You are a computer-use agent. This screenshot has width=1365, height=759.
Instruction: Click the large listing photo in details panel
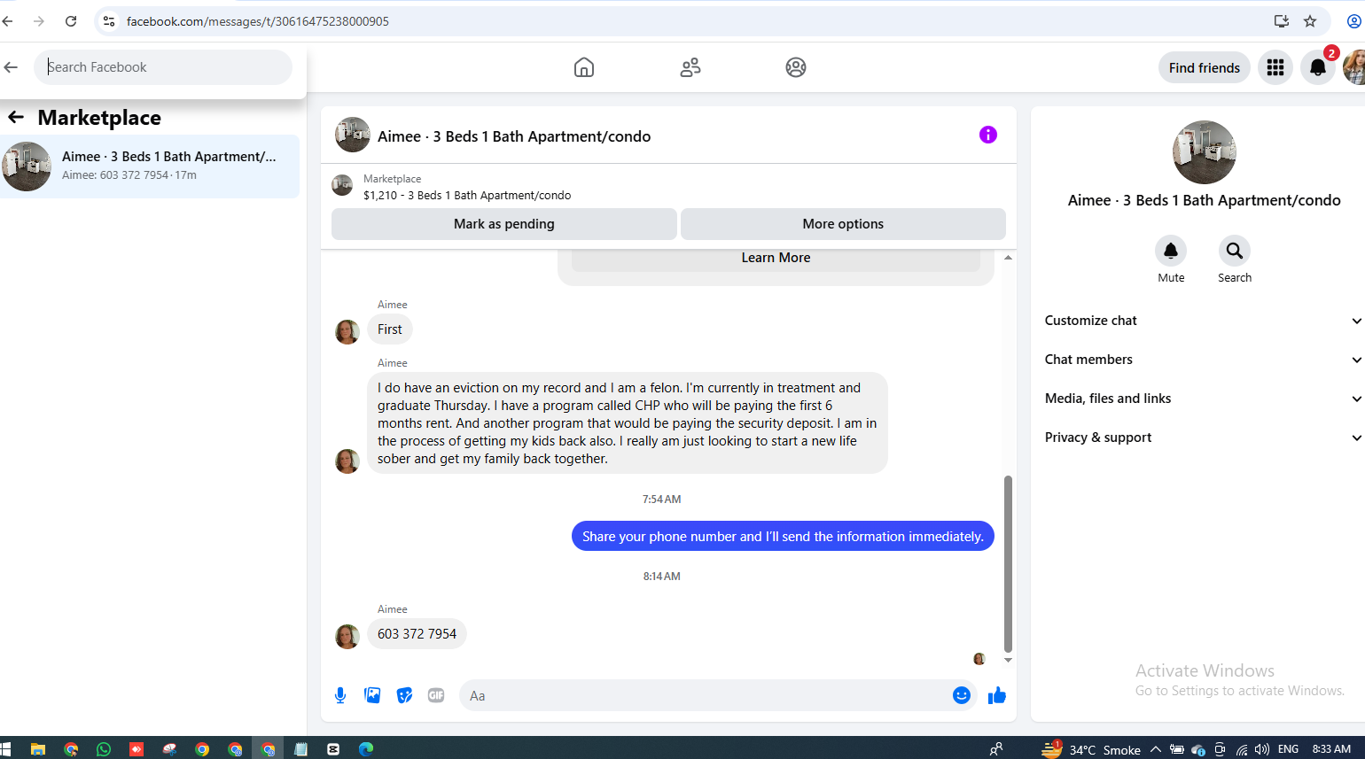click(x=1205, y=152)
